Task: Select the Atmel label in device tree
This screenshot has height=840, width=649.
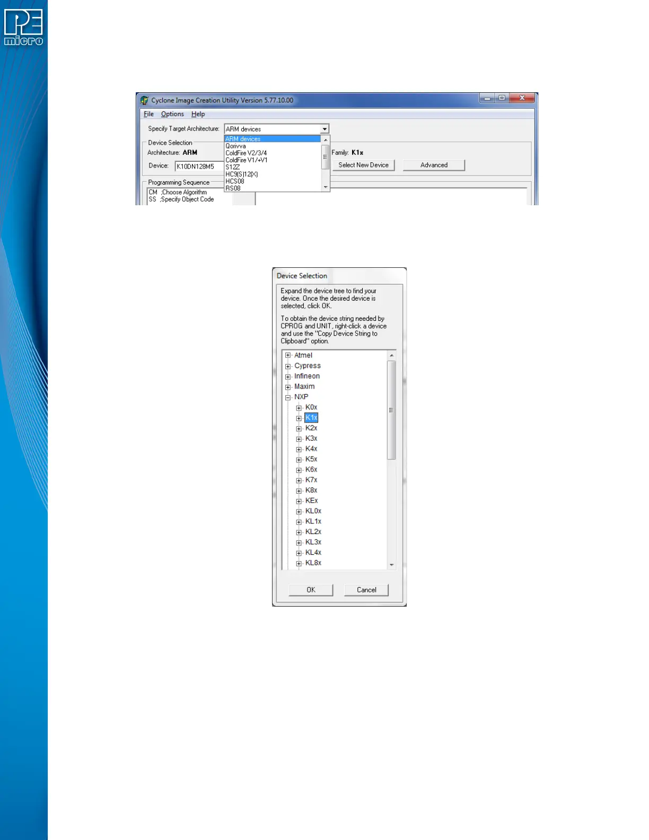Action: click(303, 355)
